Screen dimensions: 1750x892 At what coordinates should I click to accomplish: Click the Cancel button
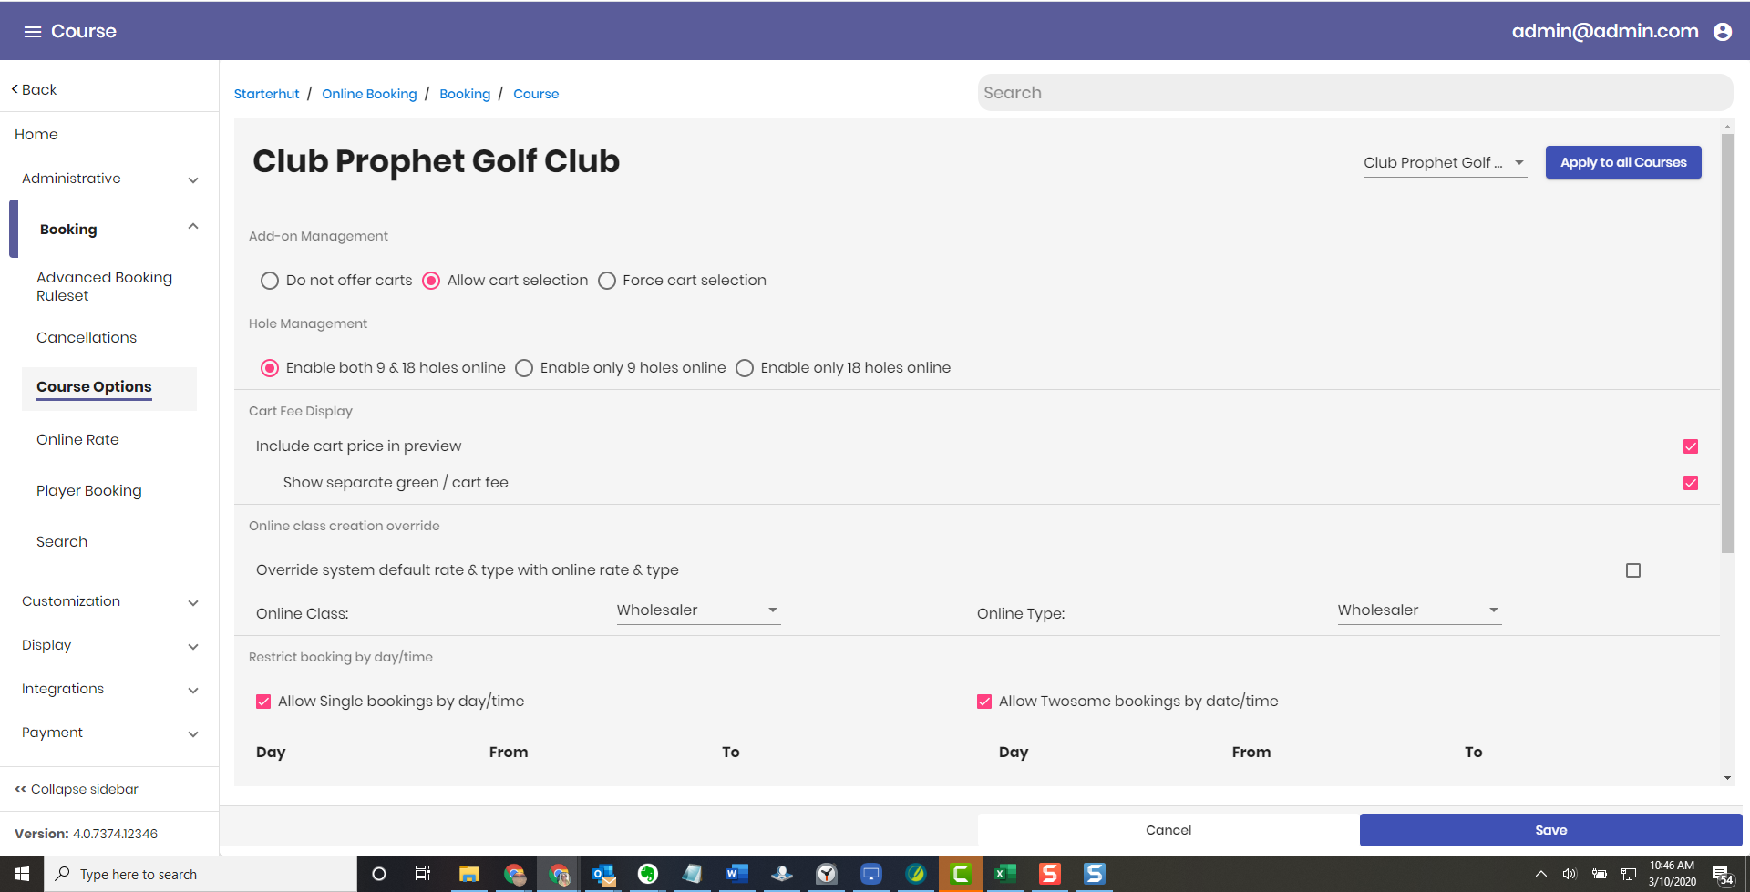pyautogui.click(x=1168, y=830)
